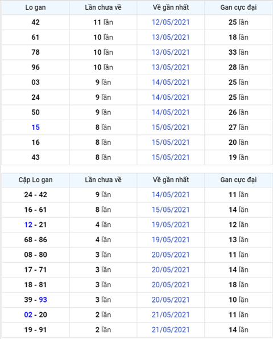Image resolution: width=273 pixels, height=339 pixels.
Task: Click '13 lần' cell in row 68 - 86
Action: coord(238,240)
